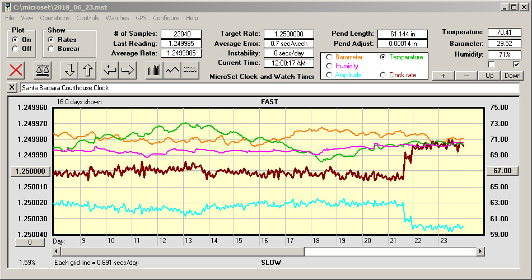Select the Humidity radio button
The height and width of the screenshot is (280, 532).
(329, 66)
